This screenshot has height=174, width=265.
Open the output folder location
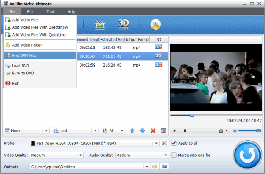164,167
